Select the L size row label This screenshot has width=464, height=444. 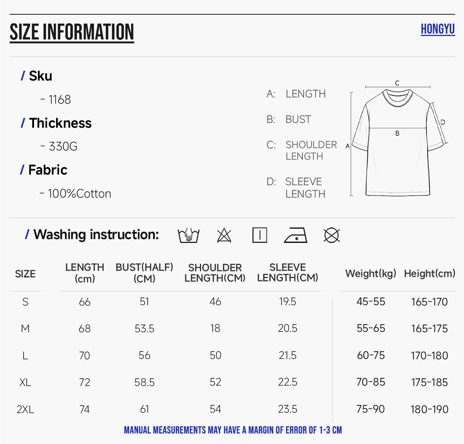pos(25,355)
